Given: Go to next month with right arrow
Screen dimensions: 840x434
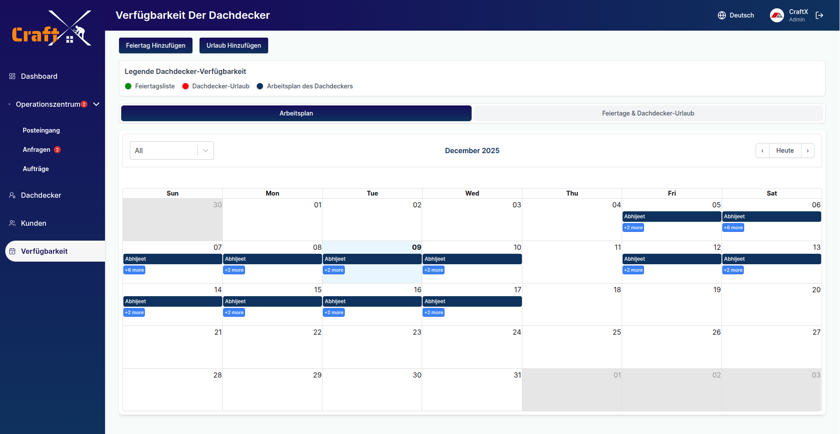Looking at the screenshot, I should click(x=808, y=150).
